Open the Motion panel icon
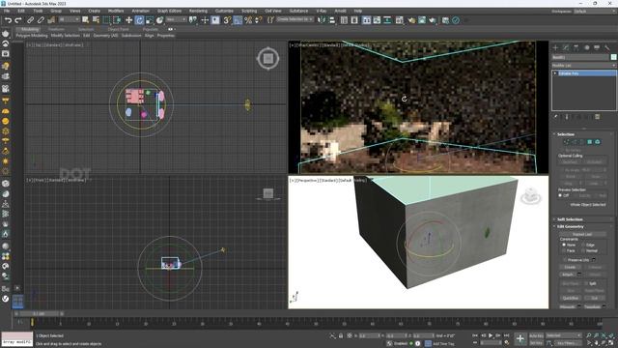The width and height of the screenshot is (618, 348). (x=586, y=47)
